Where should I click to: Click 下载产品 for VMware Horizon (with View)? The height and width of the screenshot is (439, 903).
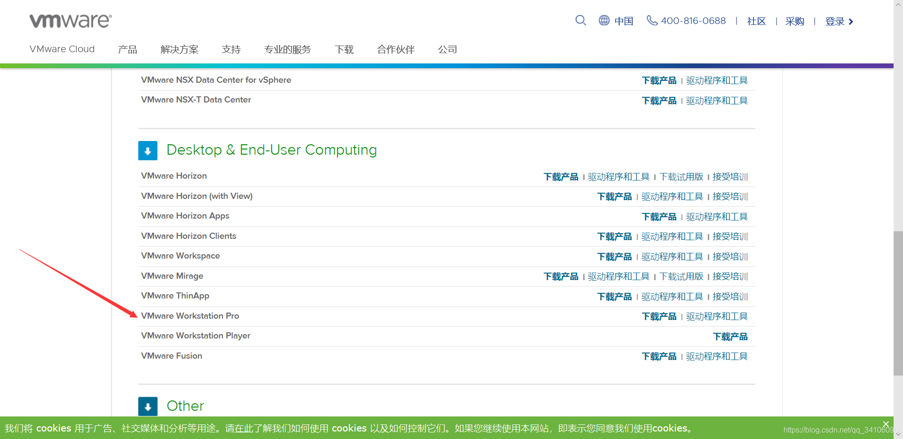tap(614, 196)
